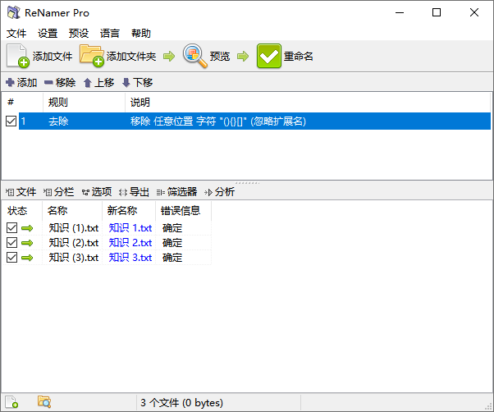Image resolution: width=494 pixels, height=412 pixels.
Task: Open the 设置 settings menu
Action: [x=48, y=33]
